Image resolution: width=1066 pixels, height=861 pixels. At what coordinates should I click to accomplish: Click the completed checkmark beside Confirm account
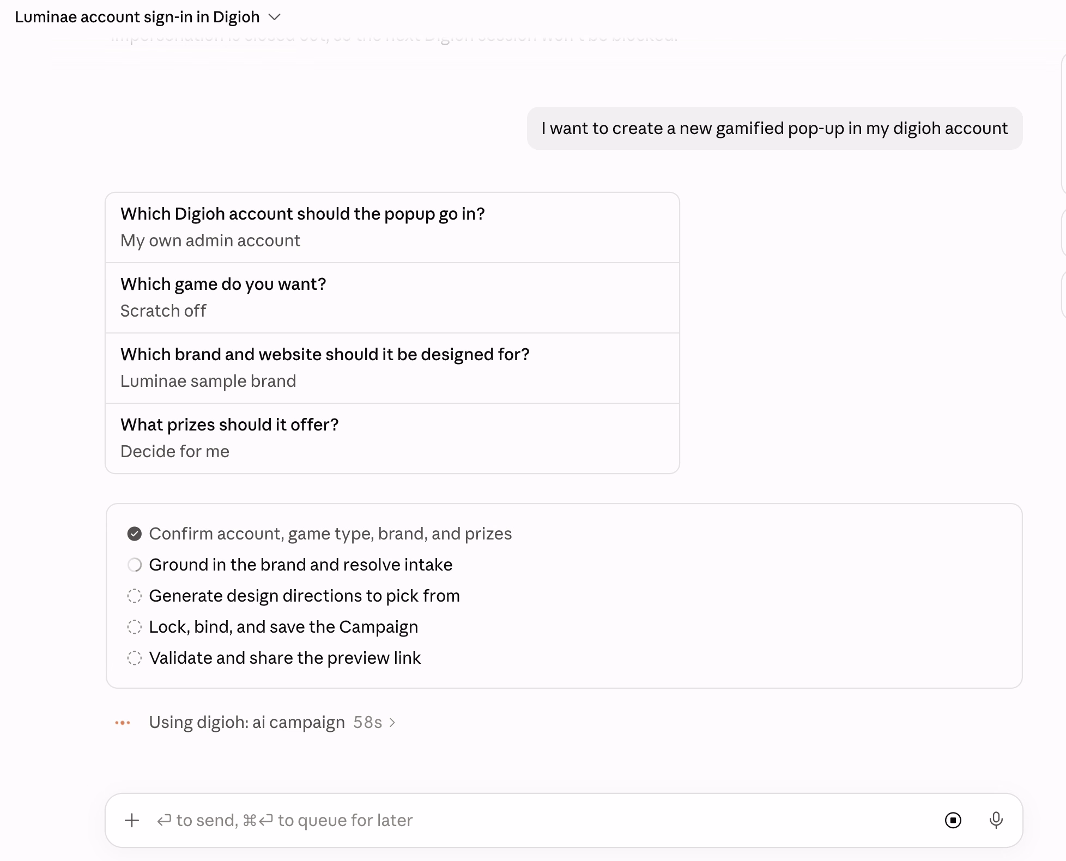pyautogui.click(x=135, y=533)
